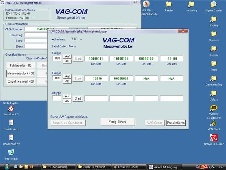Open the Papierkorb recycle bin
The image size is (226, 170).
click(x=11, y=153)
